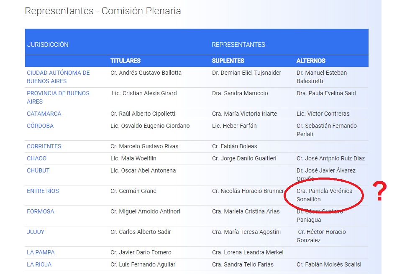
Task: Open the Chubut jurisdiction link
Action: pos(38,170)
